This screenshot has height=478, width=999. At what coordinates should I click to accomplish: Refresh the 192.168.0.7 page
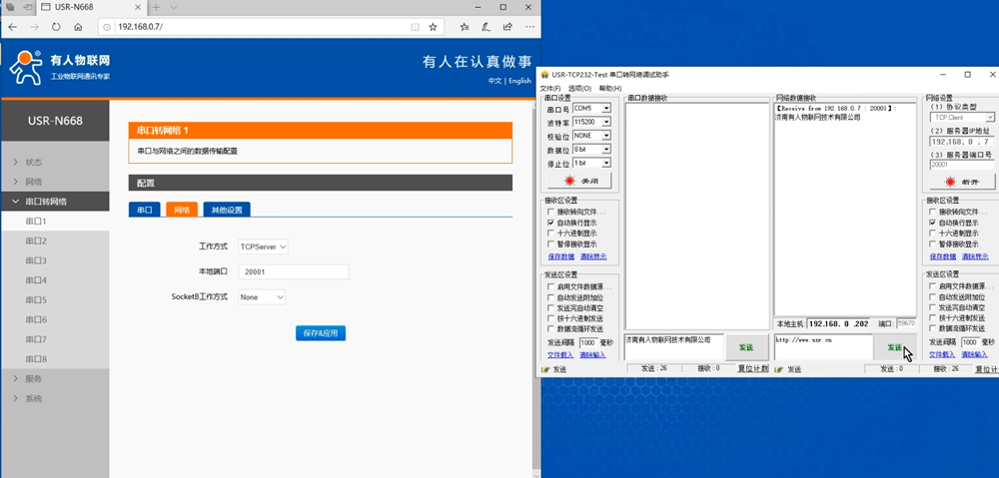[x=56, y=27]
